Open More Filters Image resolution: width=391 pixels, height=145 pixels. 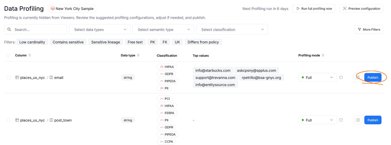click(x=369, y=29)
